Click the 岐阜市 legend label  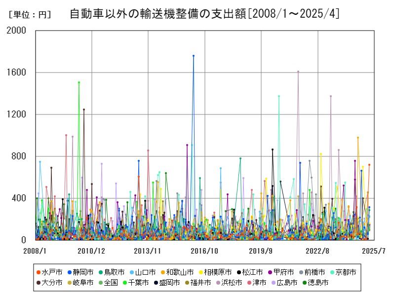click(x=83, y=283)
